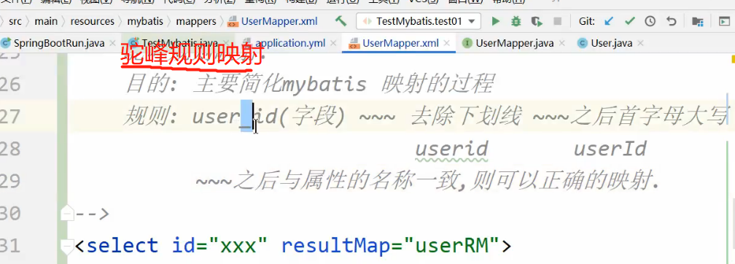Start debugging with the green bug icon

click(x=516, y=21)
